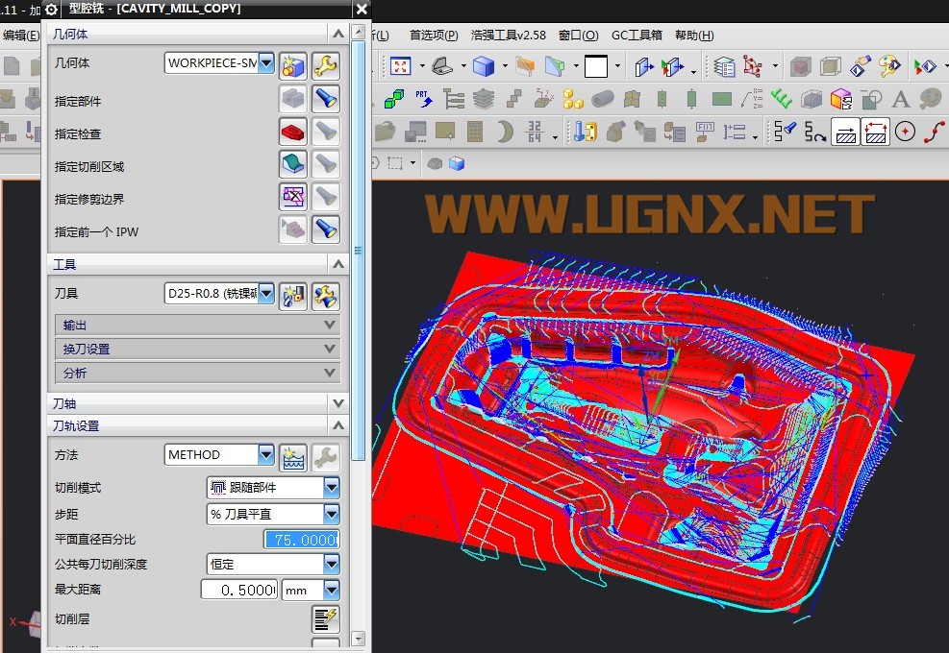Create a new method beside METHOD dropdown
This screenshot has height=653, width=949.
[x=293, y=458]
